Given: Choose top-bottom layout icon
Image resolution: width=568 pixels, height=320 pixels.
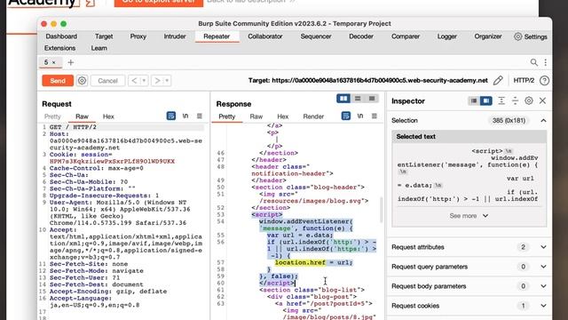Looking at the screenshot, I should tap(358, 99).
